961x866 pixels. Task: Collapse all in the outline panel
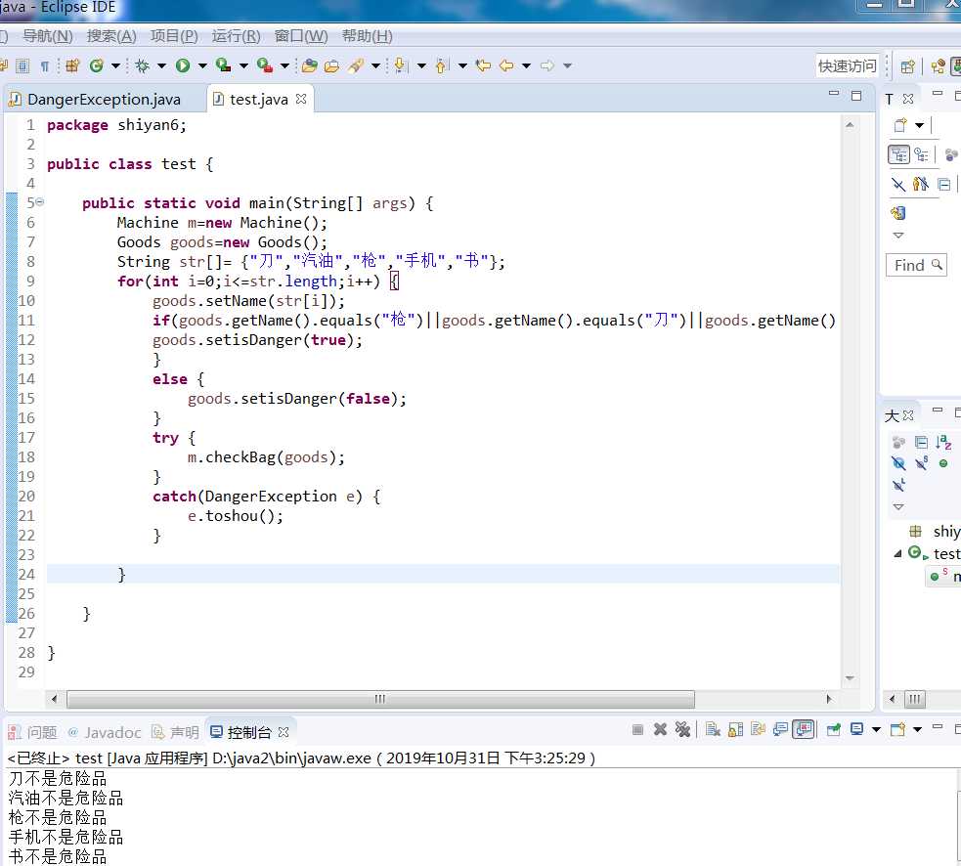[921, 442]
